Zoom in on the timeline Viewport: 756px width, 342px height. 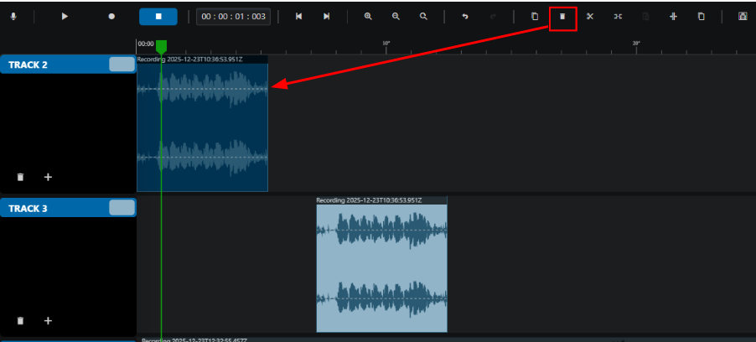(x=368, y=17)
